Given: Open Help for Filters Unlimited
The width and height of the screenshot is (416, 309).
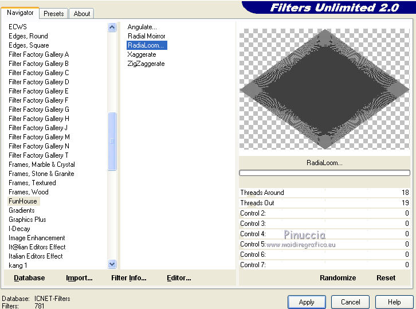Looking at the screenshot, I should [394, 302].
